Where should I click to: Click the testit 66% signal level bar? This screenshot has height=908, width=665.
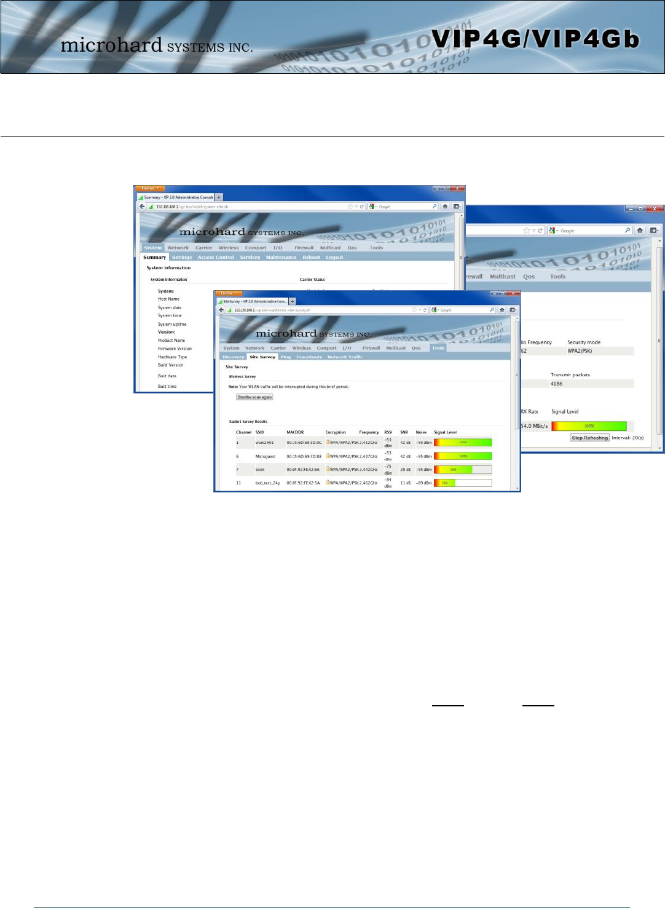click(x=463, y=469)
